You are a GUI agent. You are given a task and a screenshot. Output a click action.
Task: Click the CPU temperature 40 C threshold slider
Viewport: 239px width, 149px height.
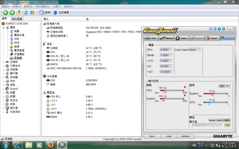coord(214,100)
